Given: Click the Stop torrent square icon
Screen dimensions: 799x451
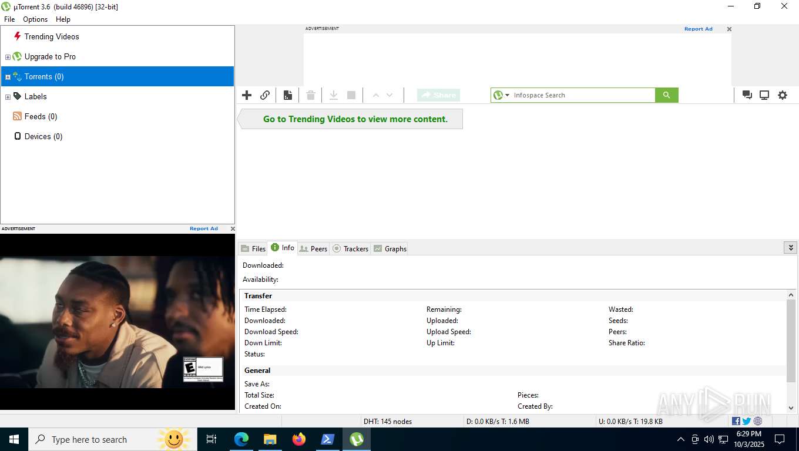Looking at the screenshot, I should pos(351,95).
